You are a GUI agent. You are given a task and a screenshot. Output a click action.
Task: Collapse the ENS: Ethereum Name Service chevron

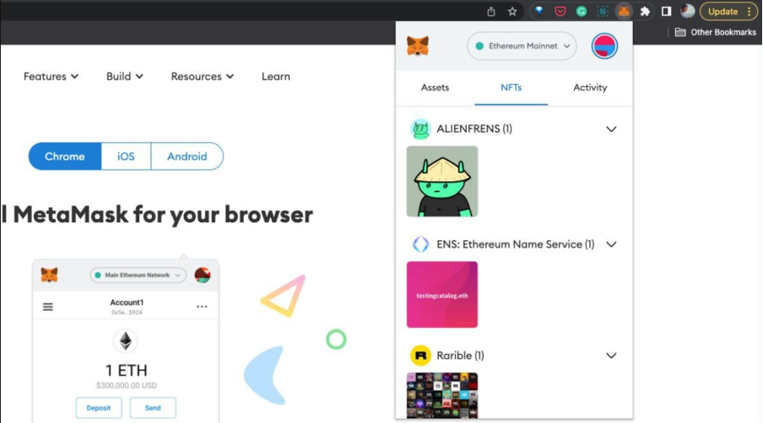pos(611,244)
